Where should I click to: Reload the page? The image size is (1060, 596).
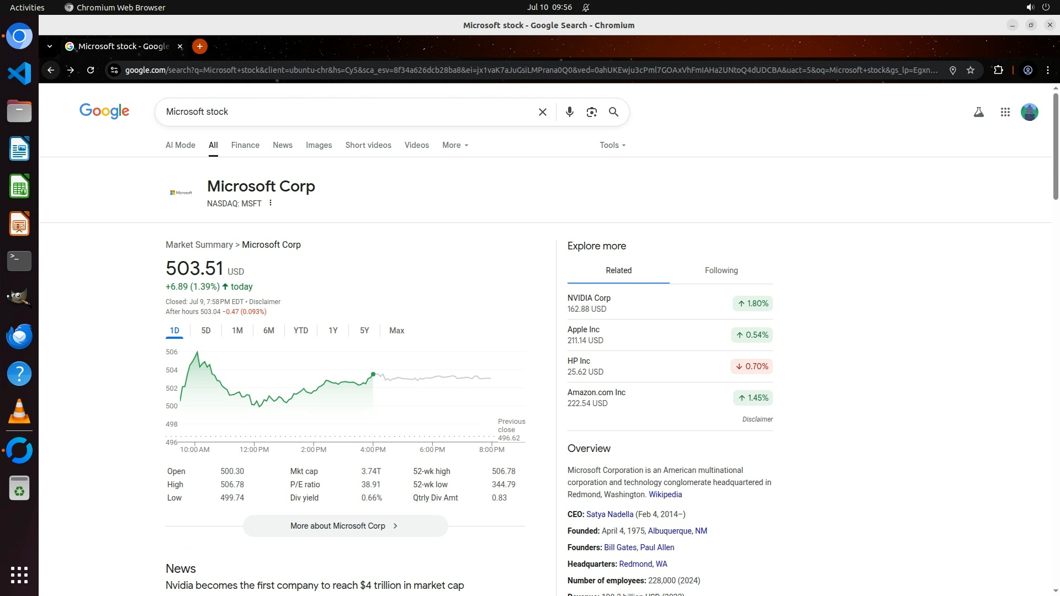(x=91, y=70)
